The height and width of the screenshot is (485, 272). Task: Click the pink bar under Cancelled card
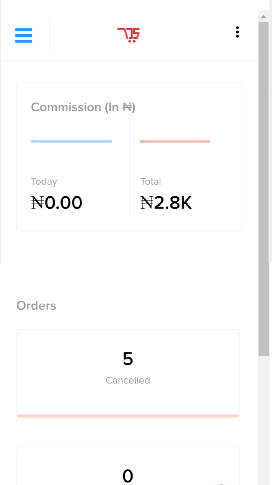point(128,416)
